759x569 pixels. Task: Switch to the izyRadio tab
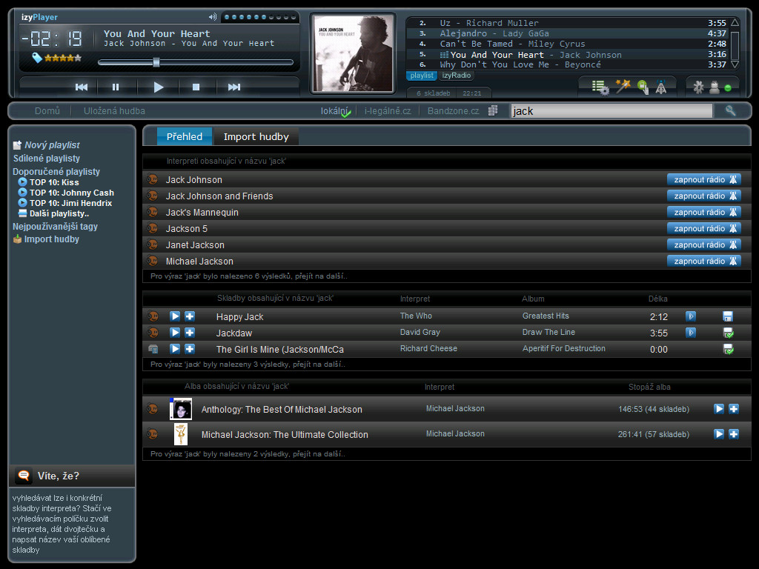click(457, 76)
